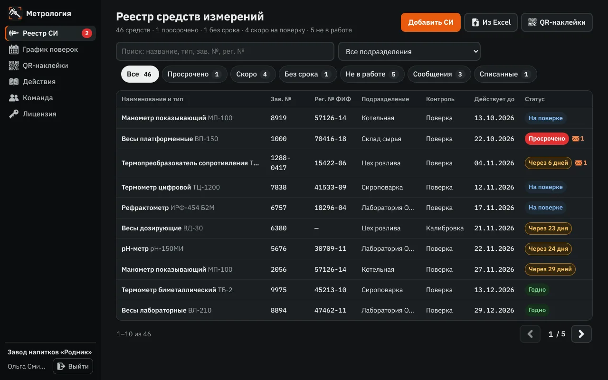The image size is (608, 380).
Task: Click the calendar icon for График поверок
Action: pyautogui.click(x=14, y=49)
